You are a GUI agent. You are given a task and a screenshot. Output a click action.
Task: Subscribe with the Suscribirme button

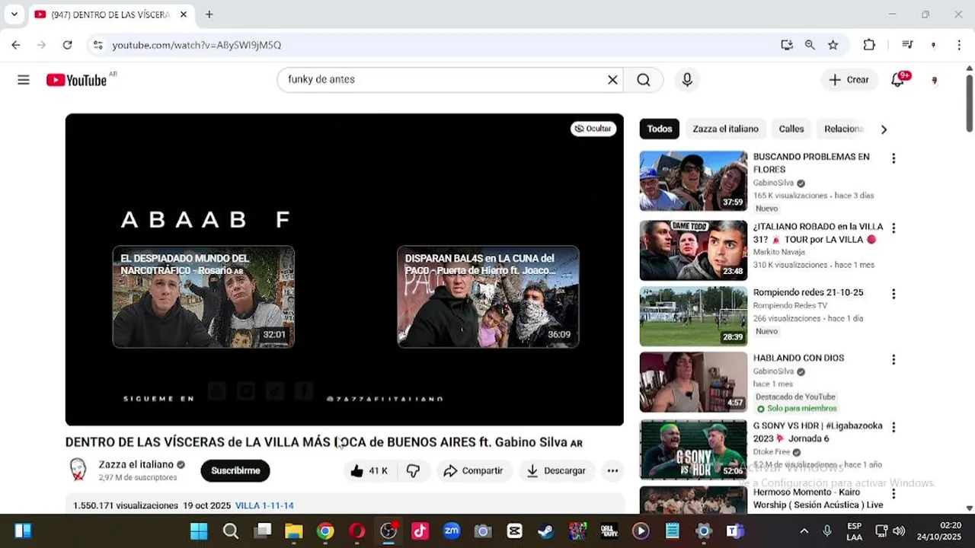(x=235, y=471)
